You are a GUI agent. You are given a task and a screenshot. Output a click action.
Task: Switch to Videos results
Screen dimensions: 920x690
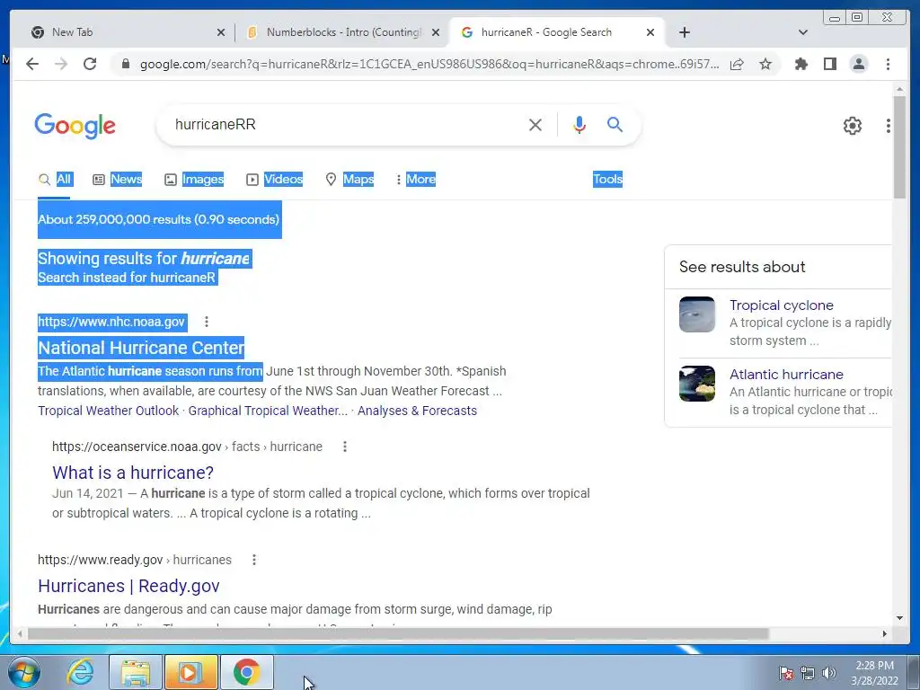tap(275, 179)
